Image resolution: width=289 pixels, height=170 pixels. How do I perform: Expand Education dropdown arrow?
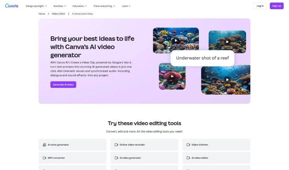click(86, 6)
